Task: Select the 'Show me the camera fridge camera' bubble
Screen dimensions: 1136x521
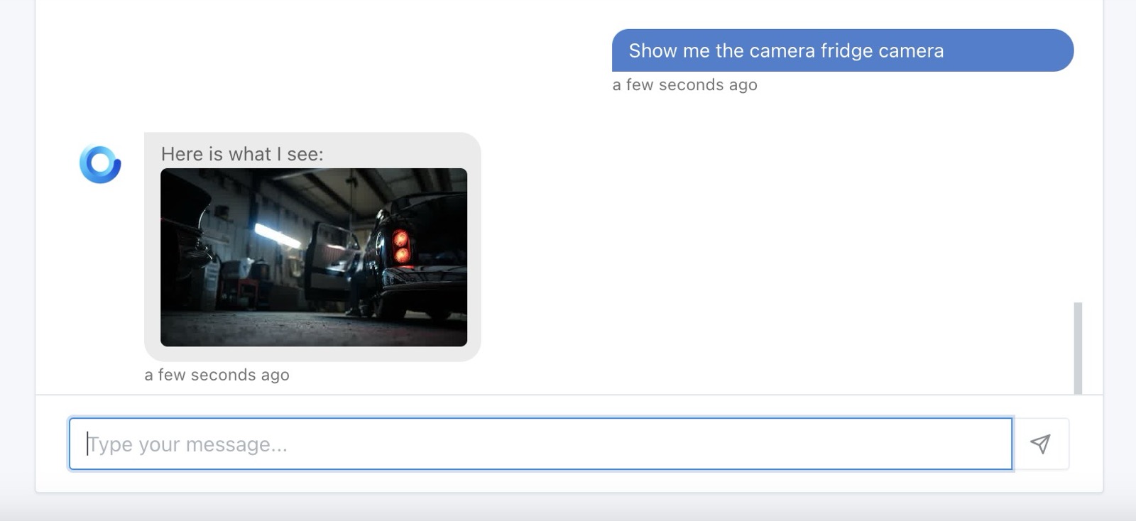Action: click(842, 50)
